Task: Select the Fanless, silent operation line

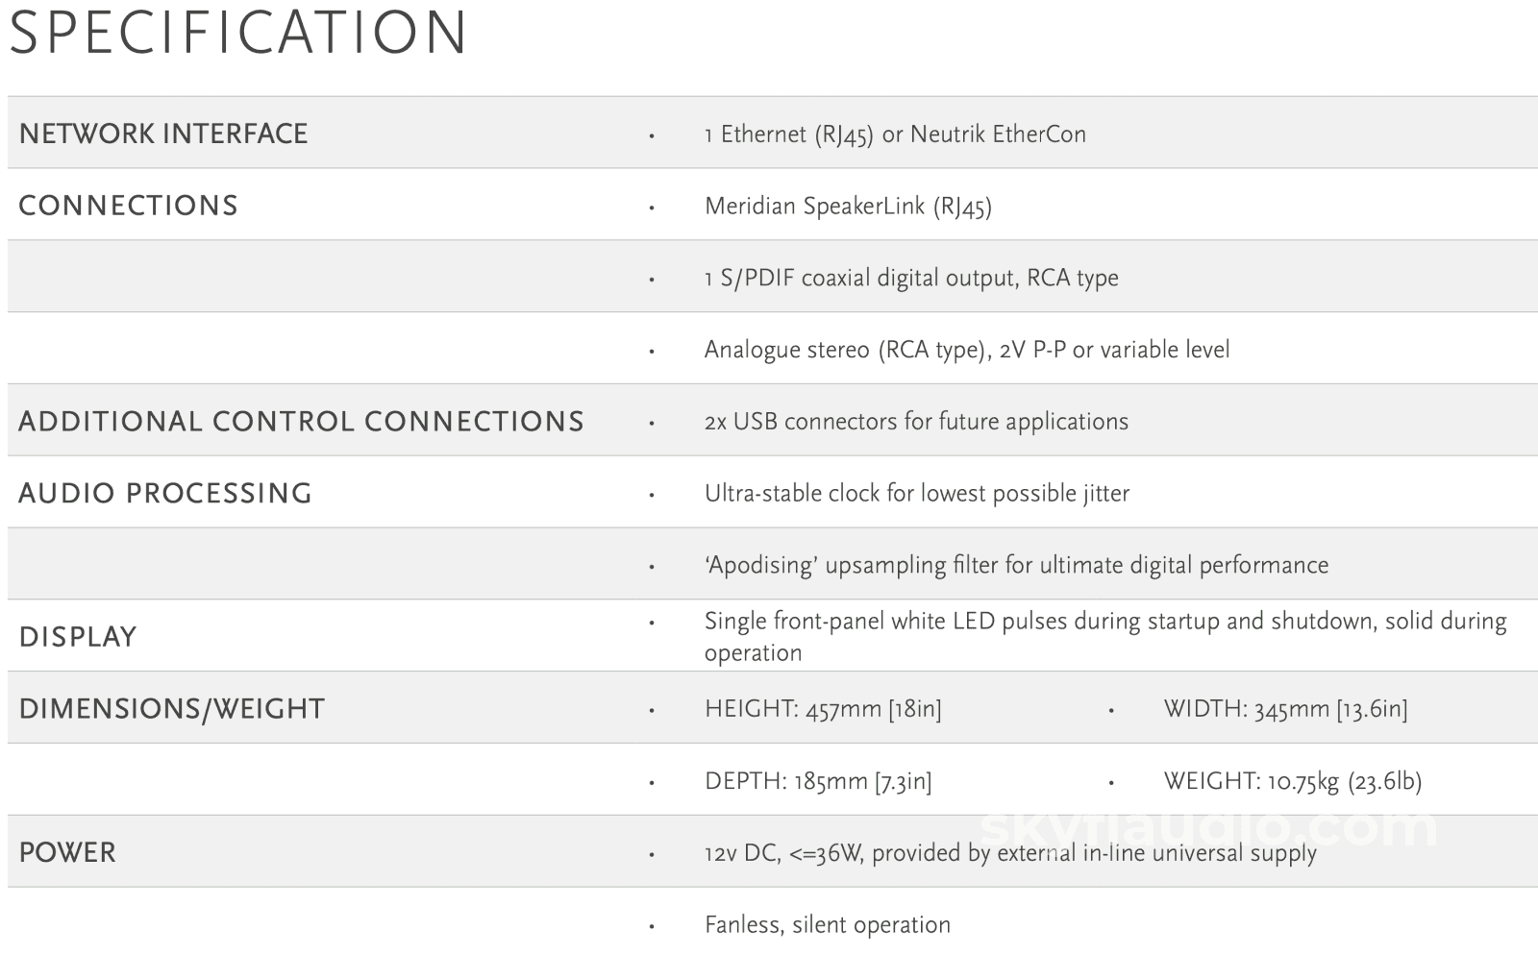Action: coord(827,925)
